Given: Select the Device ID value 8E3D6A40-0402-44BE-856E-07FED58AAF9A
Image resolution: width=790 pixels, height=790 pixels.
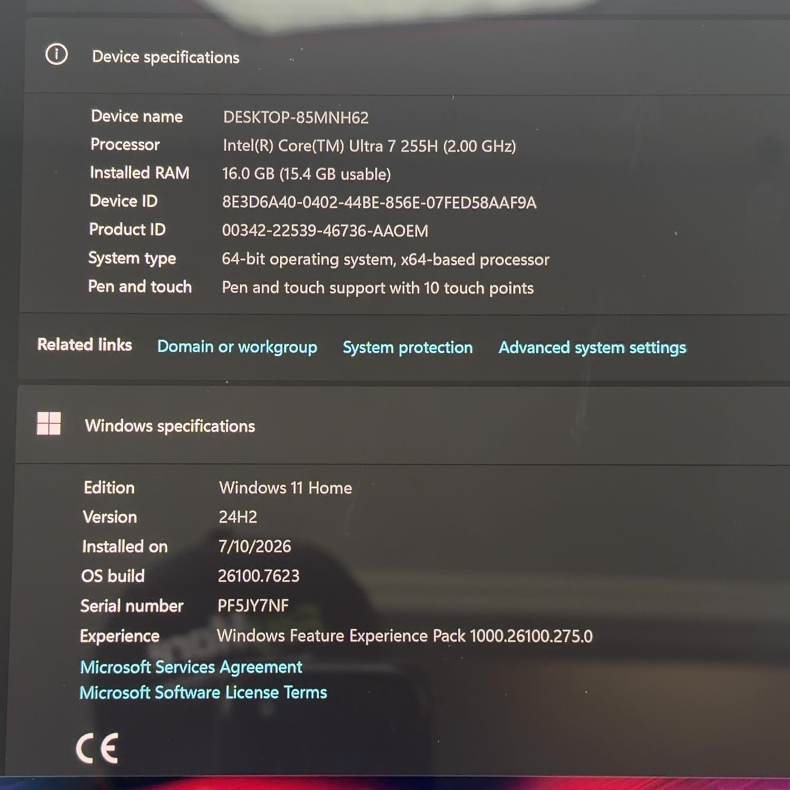Looking at the screenshot, I should 379,202.
